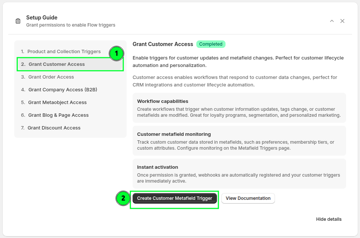Go to Grant Order Access step

(51, 77)
